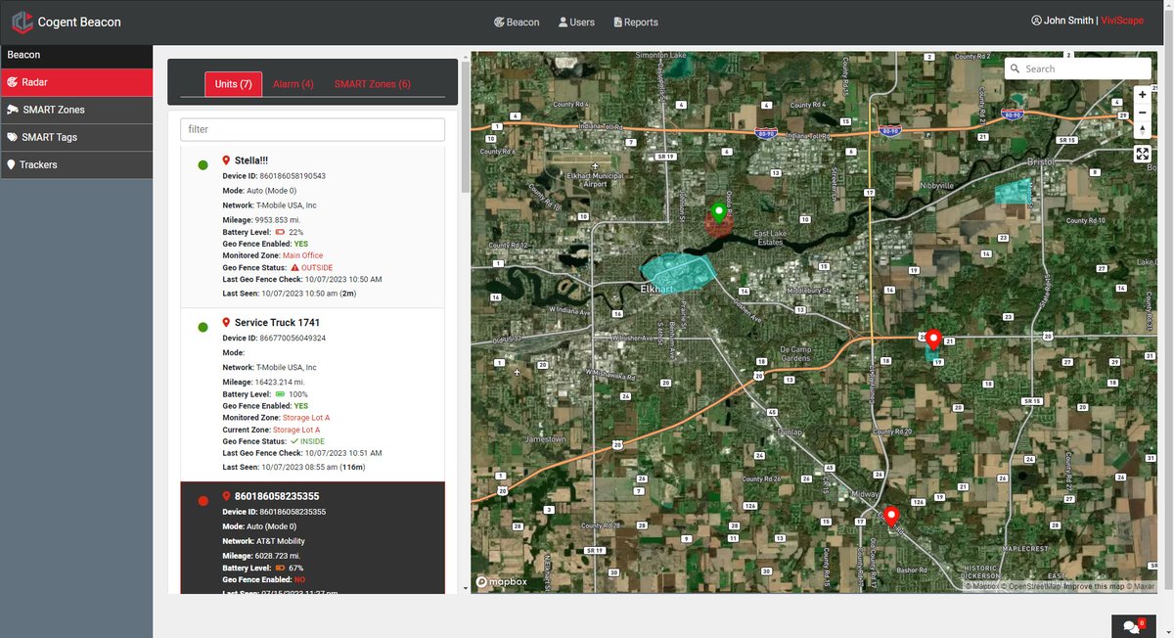Click the pin icon next to Service Truck 1741

[226, 322]
